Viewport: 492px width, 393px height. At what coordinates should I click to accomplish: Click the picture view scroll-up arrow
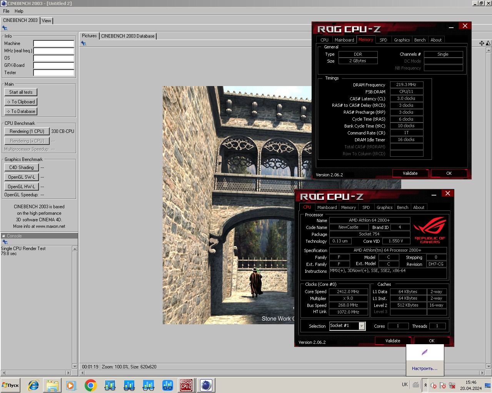(489, 50)
